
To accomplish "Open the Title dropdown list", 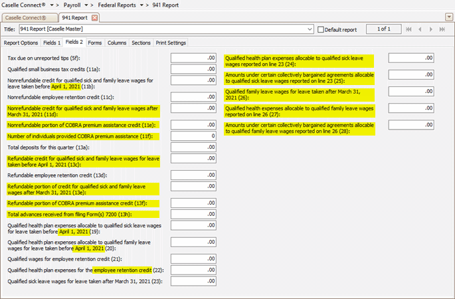I will coord(310,29).
